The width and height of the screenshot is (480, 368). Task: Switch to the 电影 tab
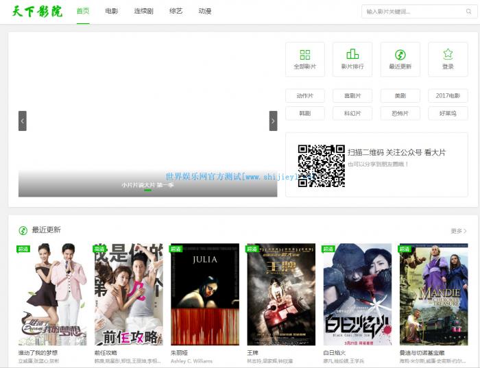111,12
